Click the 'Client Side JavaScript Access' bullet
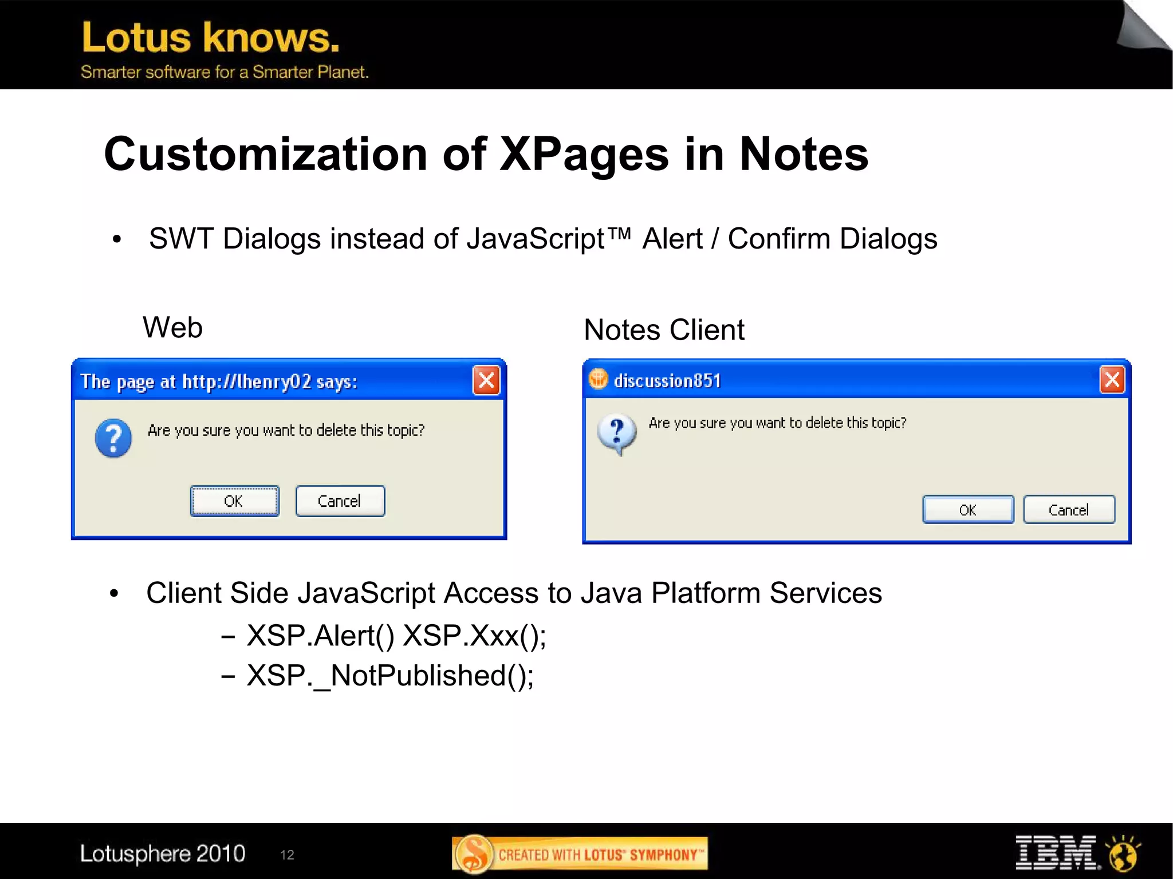 click(x=514, y=593)
